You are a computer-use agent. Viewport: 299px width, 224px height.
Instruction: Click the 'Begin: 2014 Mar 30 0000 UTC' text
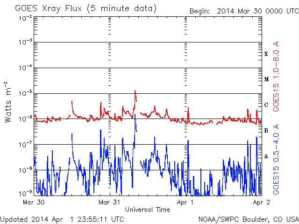[x=243, y=11]
